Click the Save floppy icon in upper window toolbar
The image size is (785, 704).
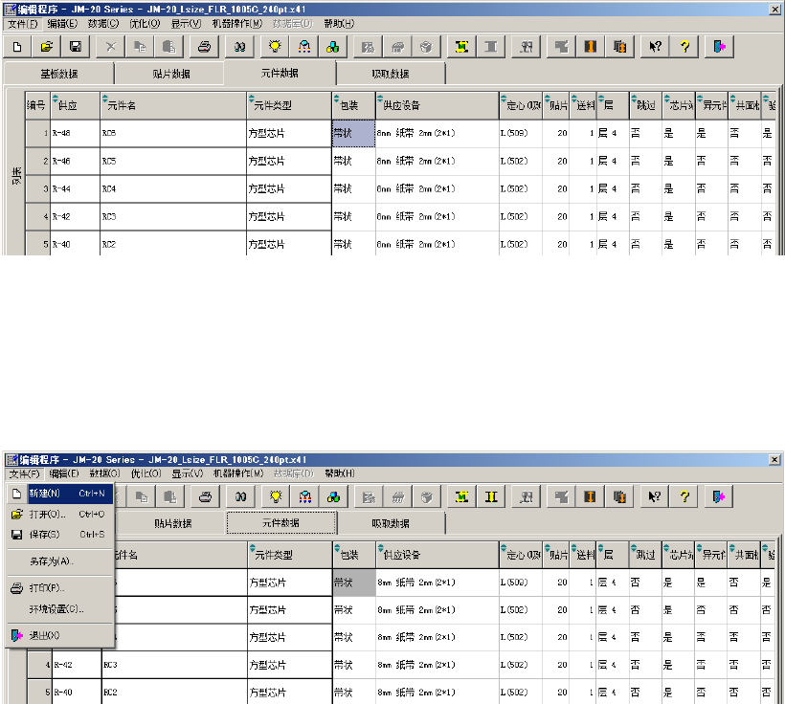coord(75,46)
